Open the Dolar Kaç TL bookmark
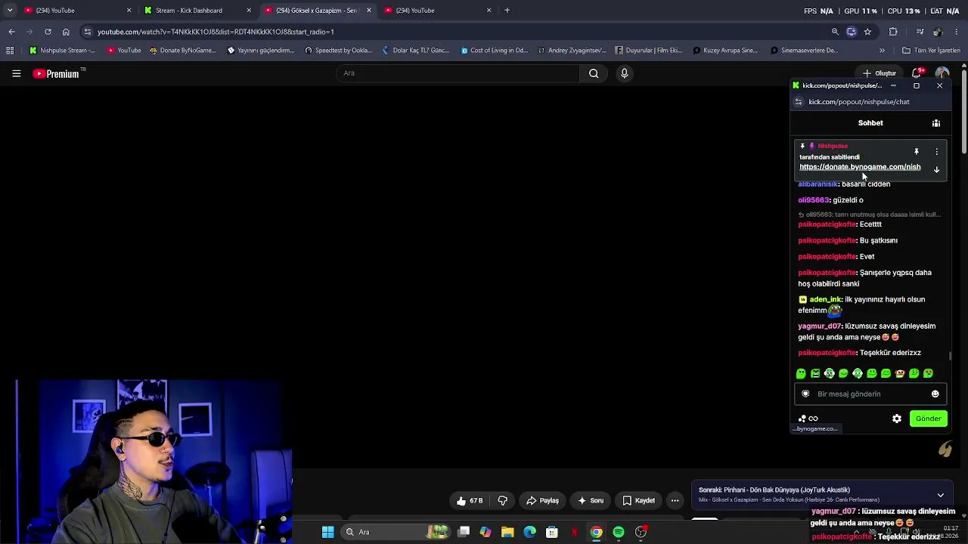The image size is (968, 544). 415,51
